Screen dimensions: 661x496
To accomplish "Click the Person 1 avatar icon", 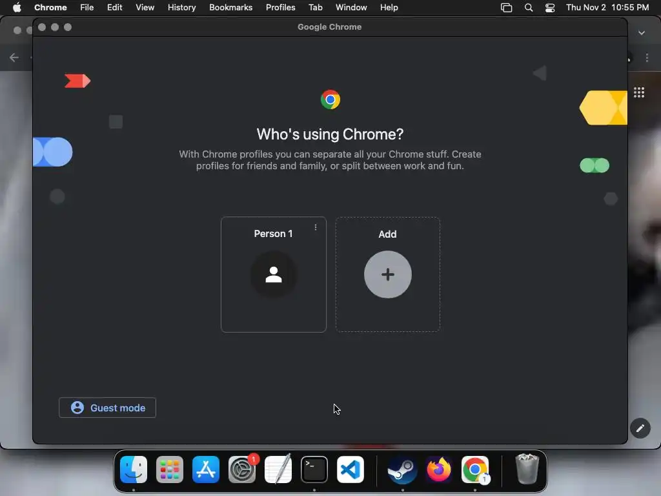I will pos(274,274).
